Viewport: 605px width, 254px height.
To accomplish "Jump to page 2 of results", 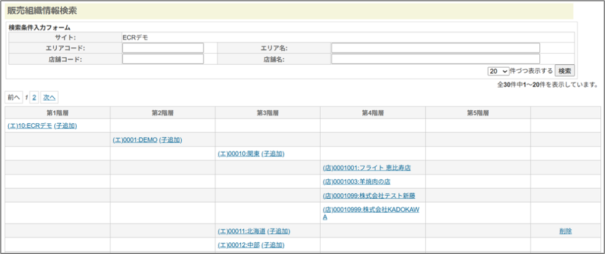I will (x=34, y=97).
